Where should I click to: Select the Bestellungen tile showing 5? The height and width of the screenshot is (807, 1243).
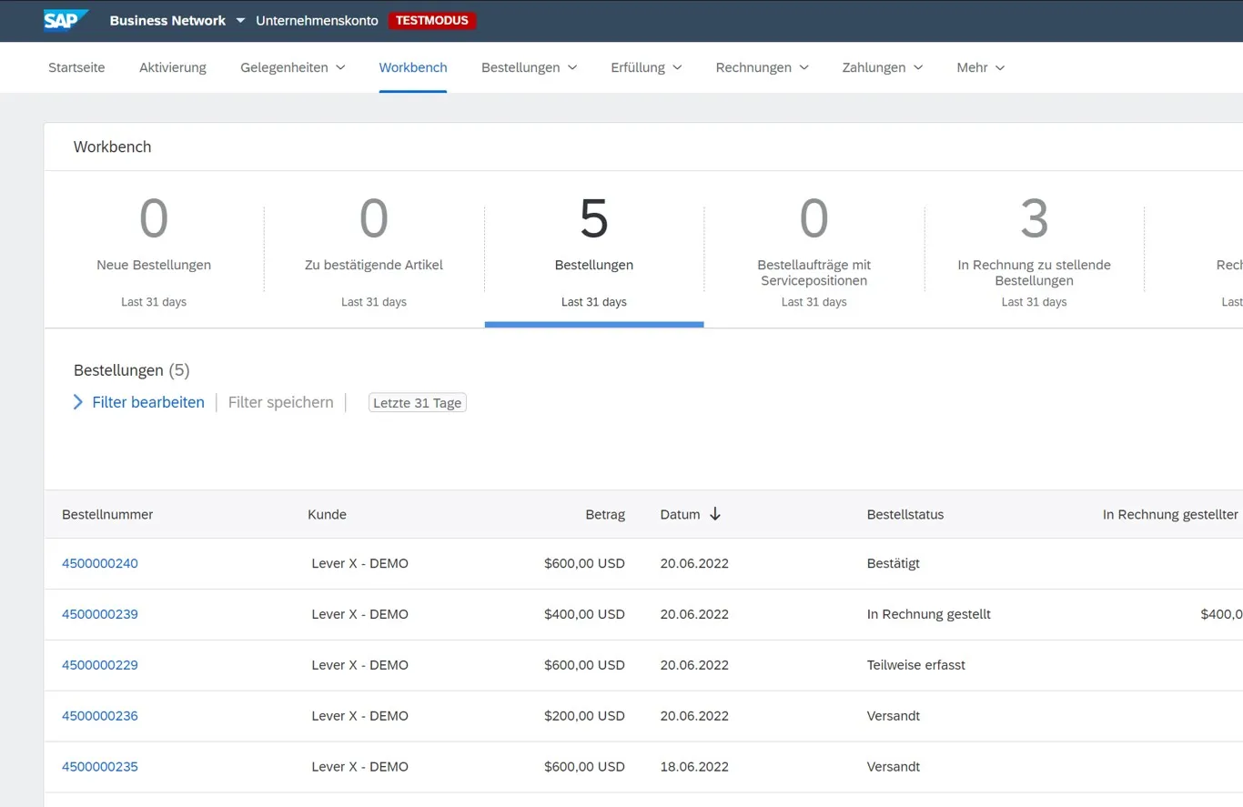pyautogui.click(x=594, y=249)
